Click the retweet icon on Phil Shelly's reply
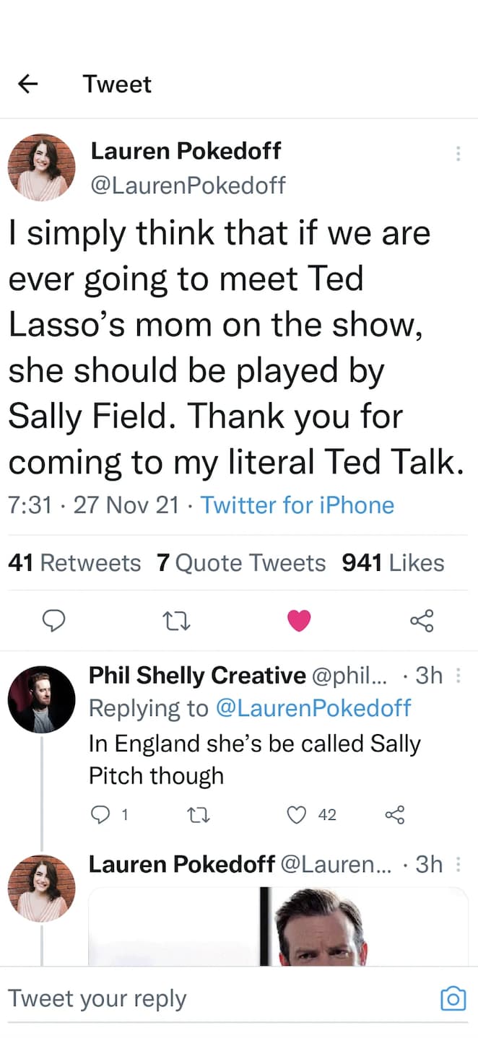478x1038 pixels. pos(199,815)
